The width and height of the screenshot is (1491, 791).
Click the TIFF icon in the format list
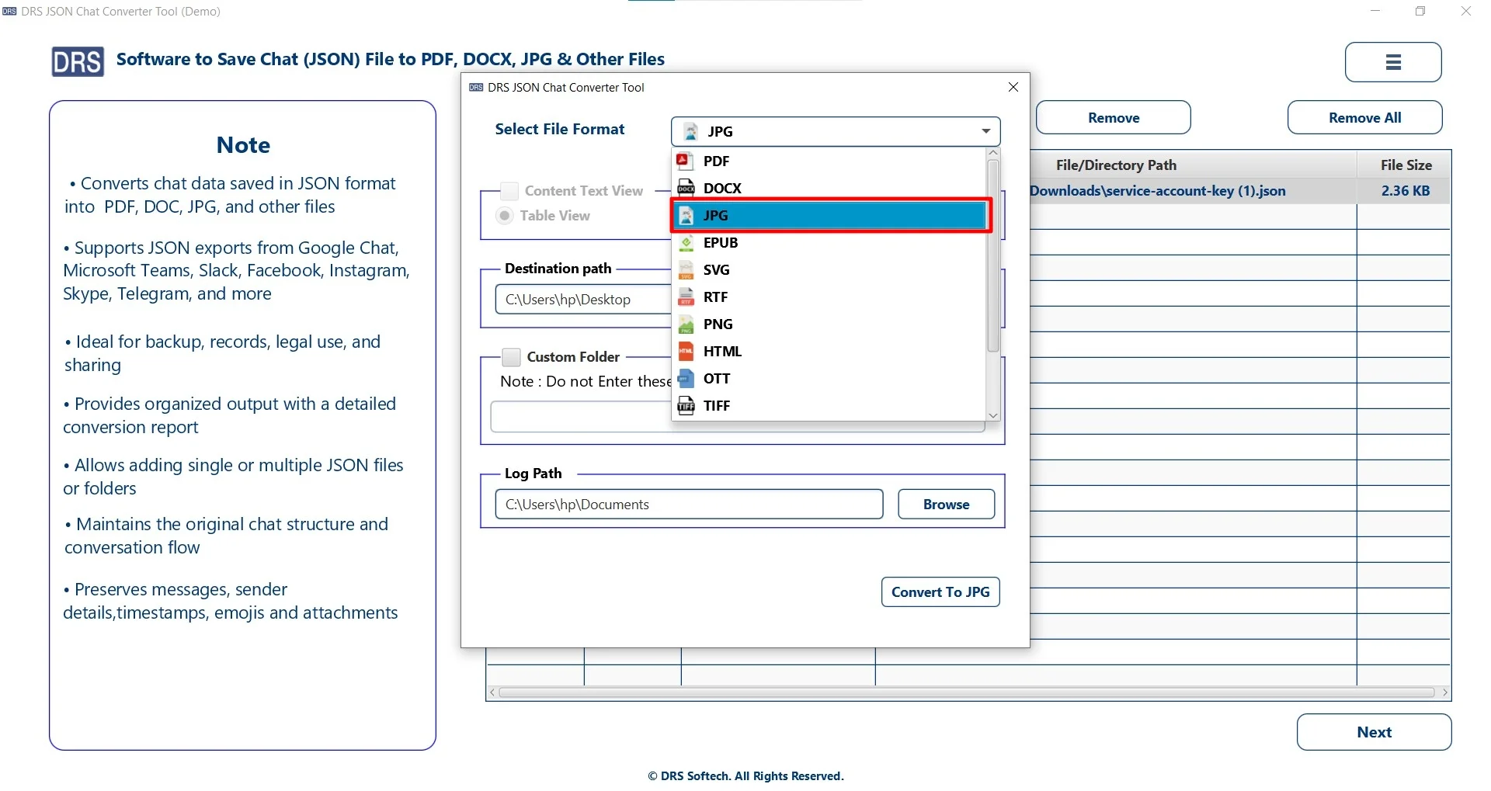(x=686, y=406)
